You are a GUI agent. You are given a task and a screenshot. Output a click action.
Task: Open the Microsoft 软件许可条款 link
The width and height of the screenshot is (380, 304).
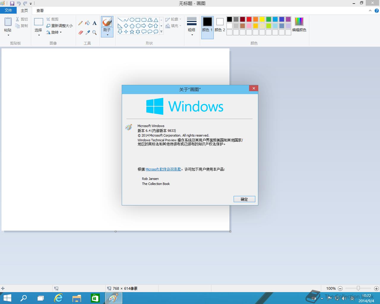click(x=163, y=169)
